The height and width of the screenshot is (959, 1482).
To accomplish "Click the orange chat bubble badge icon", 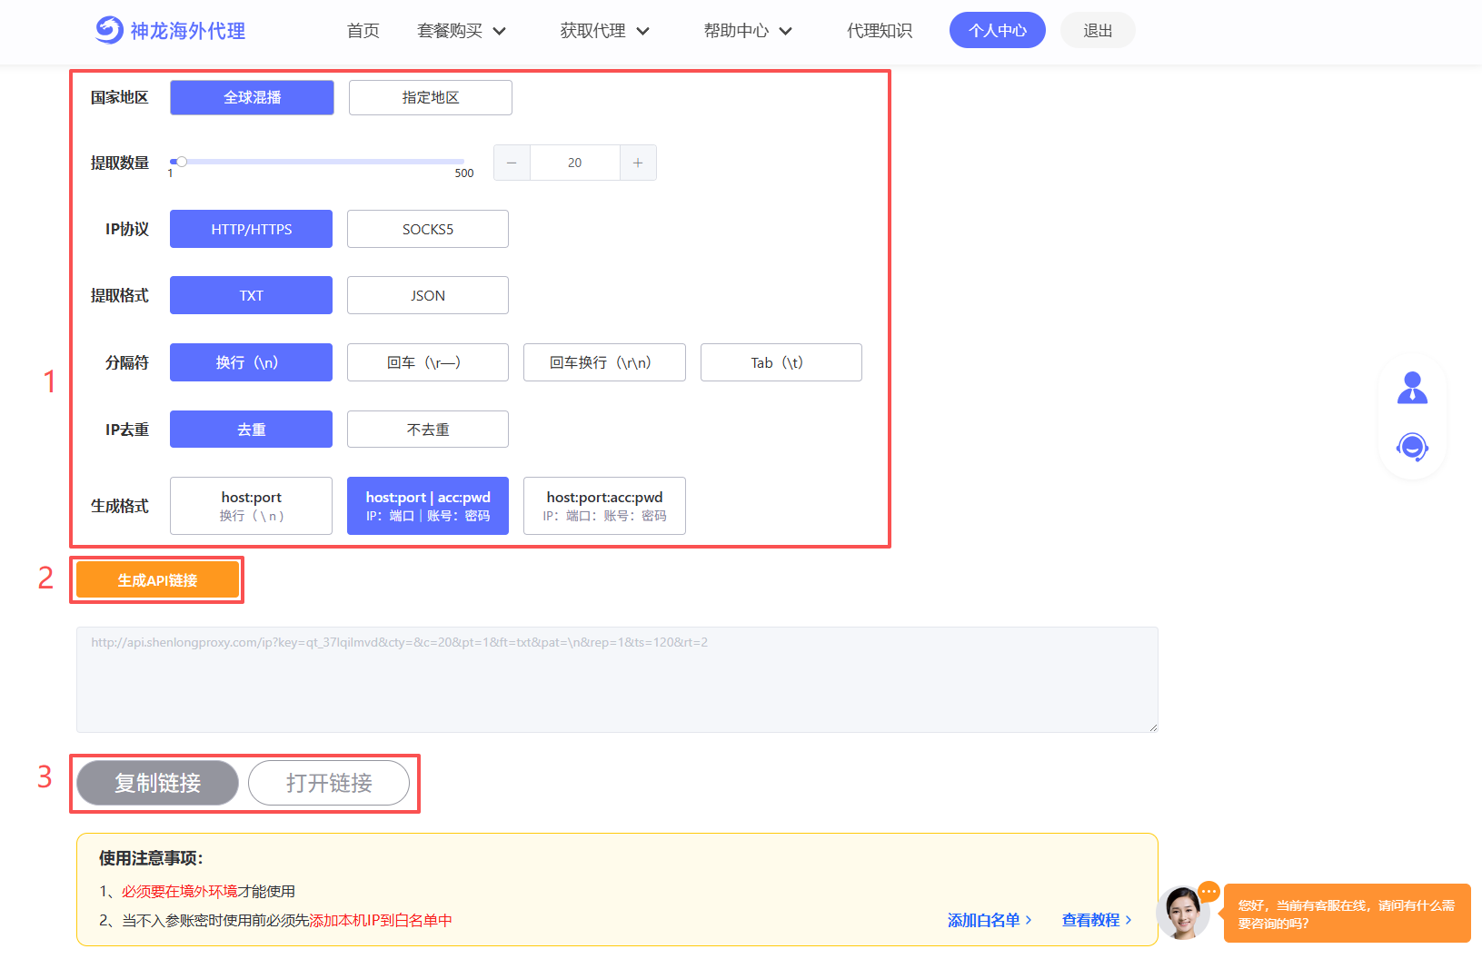I will (x=1208, y=892).
